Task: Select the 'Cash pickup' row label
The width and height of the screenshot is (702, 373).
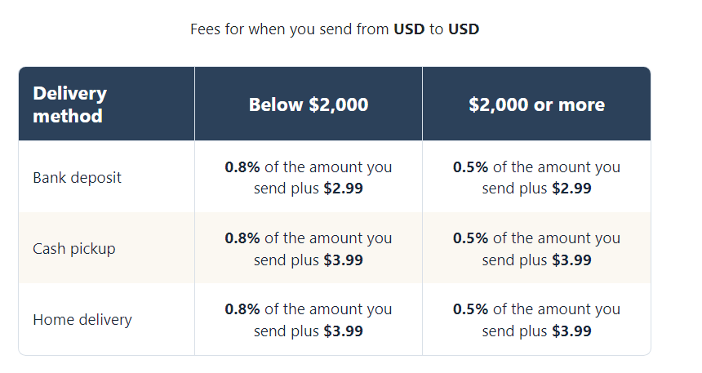Action: (73, 248)
